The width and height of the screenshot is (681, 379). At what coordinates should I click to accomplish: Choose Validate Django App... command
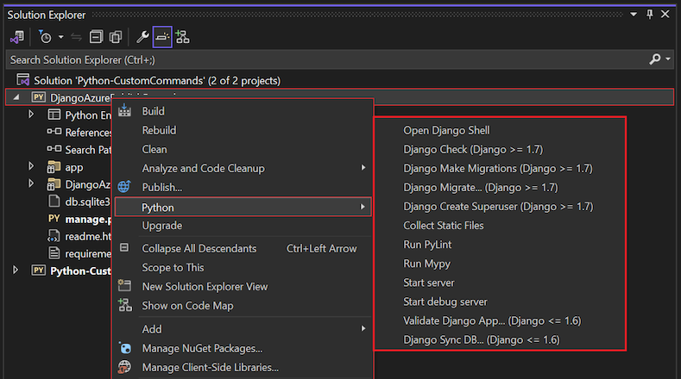[492, 321]
